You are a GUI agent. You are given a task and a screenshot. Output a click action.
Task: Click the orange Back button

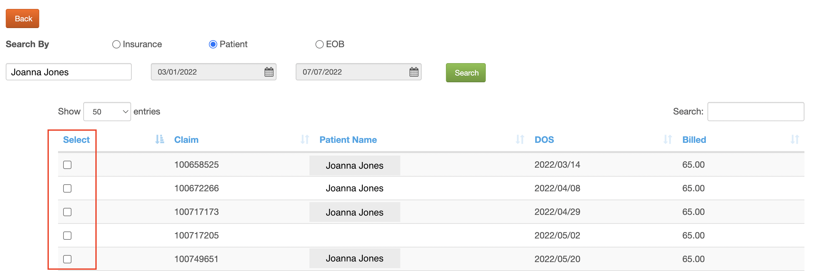point(22,18)
